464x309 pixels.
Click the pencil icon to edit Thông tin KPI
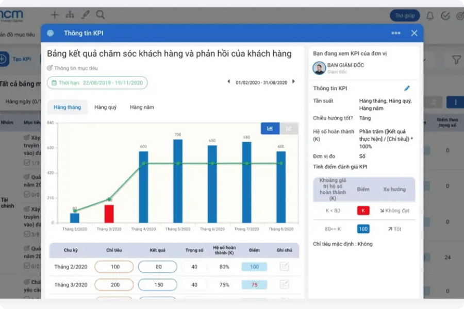pos(407,89)
